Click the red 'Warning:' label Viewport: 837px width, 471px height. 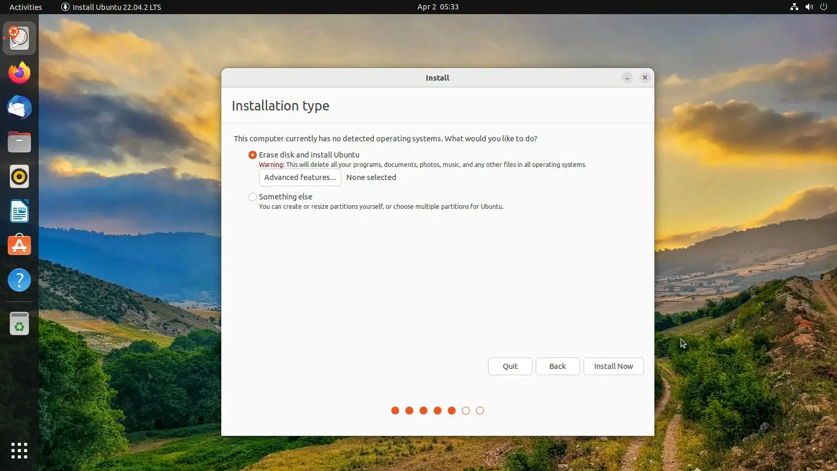(x=272, y=164)
